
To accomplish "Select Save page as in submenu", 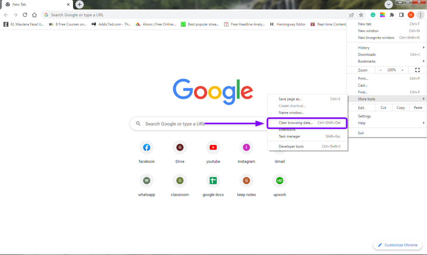I will tap(307, 99).
